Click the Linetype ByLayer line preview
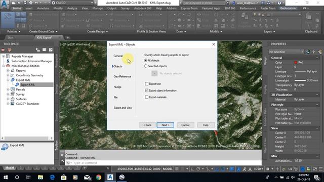Image resolution: width=324 pixels, height=182 pixels. tap(300, 71)
